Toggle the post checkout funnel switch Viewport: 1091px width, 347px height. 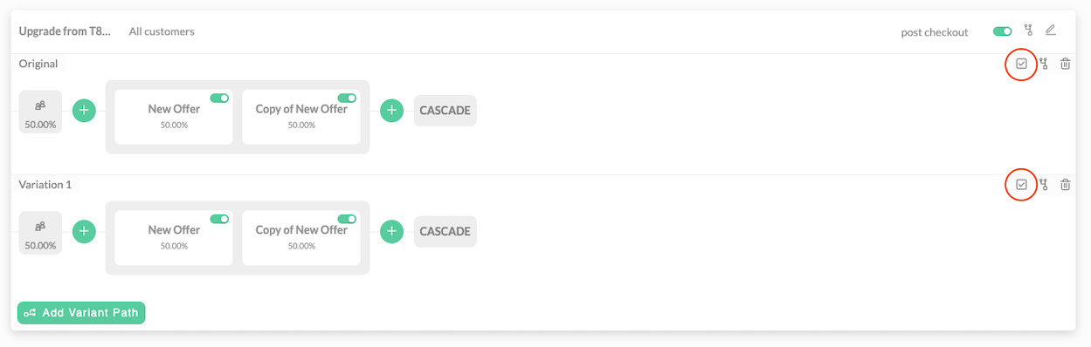pos(1002,31)
